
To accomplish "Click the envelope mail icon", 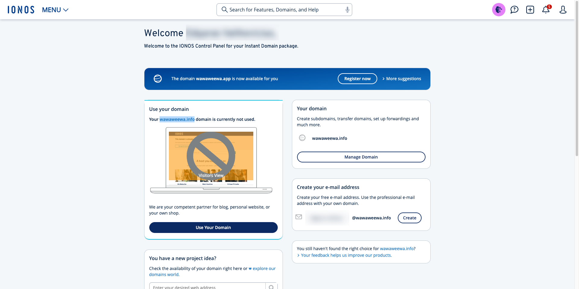I will click(x=299, y=217).
